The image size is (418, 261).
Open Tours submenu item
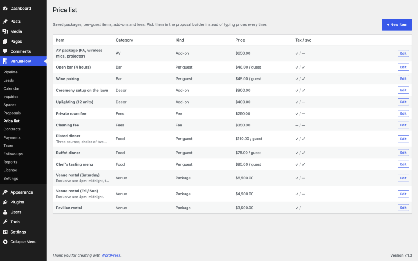pyautogui.click(x=8, y=146)
